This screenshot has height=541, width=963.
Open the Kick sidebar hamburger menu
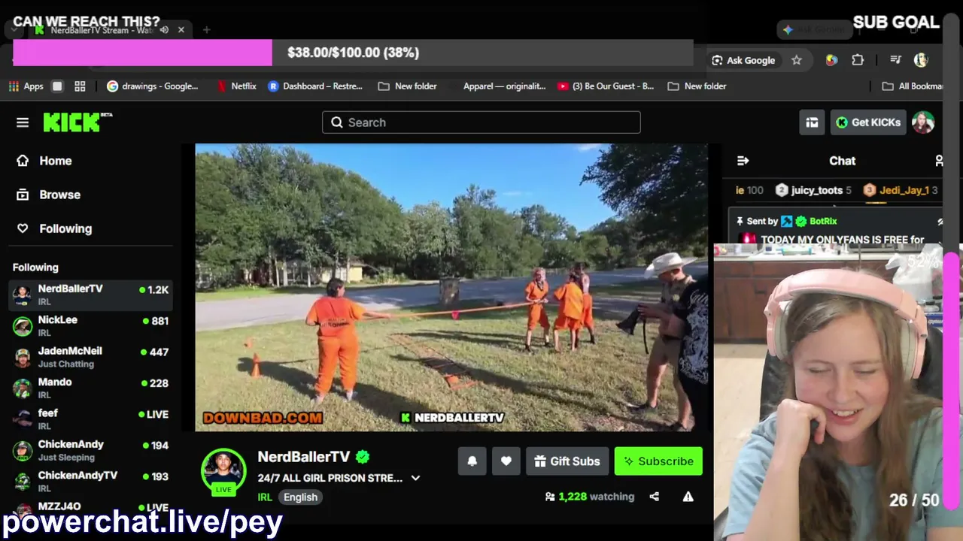pyautogui.click(x=23, y=122)
